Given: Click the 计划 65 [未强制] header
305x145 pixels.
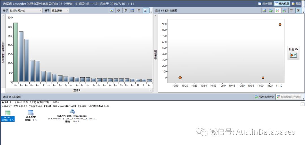Looking at the screenshot, I should [12, 97].
